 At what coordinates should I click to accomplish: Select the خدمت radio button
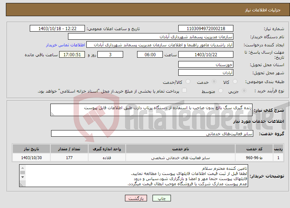214,82
